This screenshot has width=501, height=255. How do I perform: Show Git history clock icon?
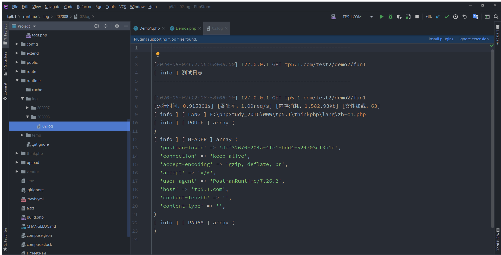(x=456, y=17)
